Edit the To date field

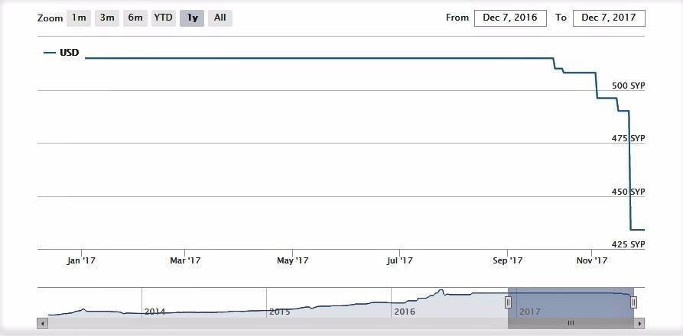[x=609, y=18]
